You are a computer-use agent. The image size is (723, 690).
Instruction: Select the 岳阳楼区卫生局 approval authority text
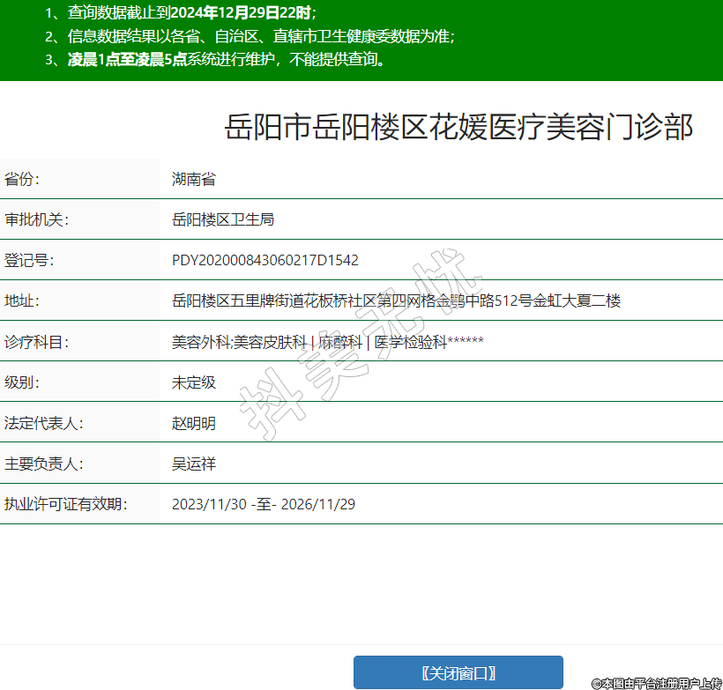223,219
